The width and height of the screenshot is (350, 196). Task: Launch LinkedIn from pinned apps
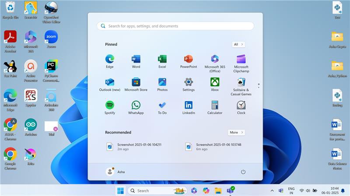189,107
